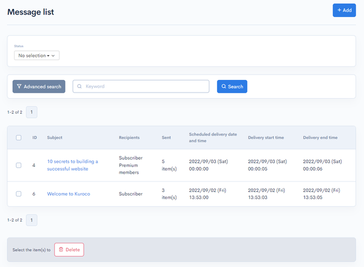Select page 1 in bottom pagination
The image size is (364, 267).
[32, 220]
